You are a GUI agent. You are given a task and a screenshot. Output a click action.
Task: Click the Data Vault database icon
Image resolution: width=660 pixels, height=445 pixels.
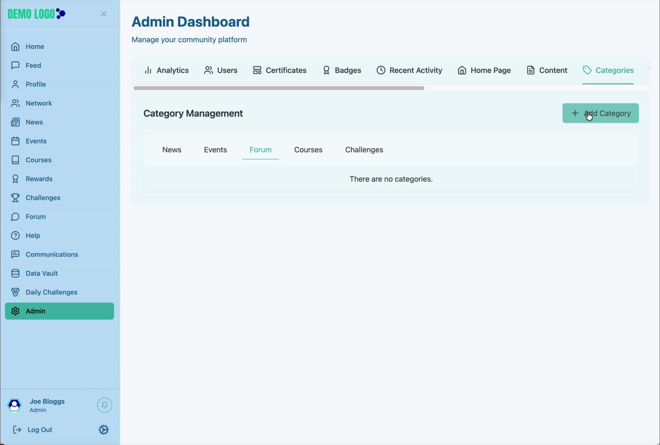coord(16,273)
